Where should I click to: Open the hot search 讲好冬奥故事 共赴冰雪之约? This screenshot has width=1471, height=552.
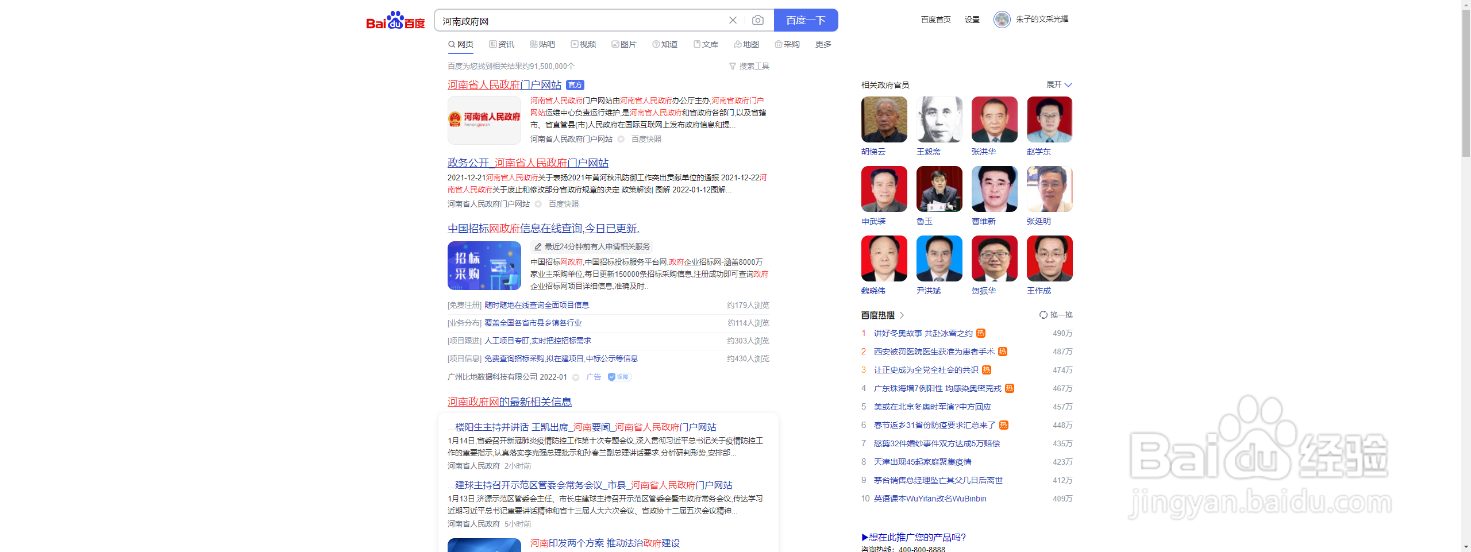click(923, 333)
